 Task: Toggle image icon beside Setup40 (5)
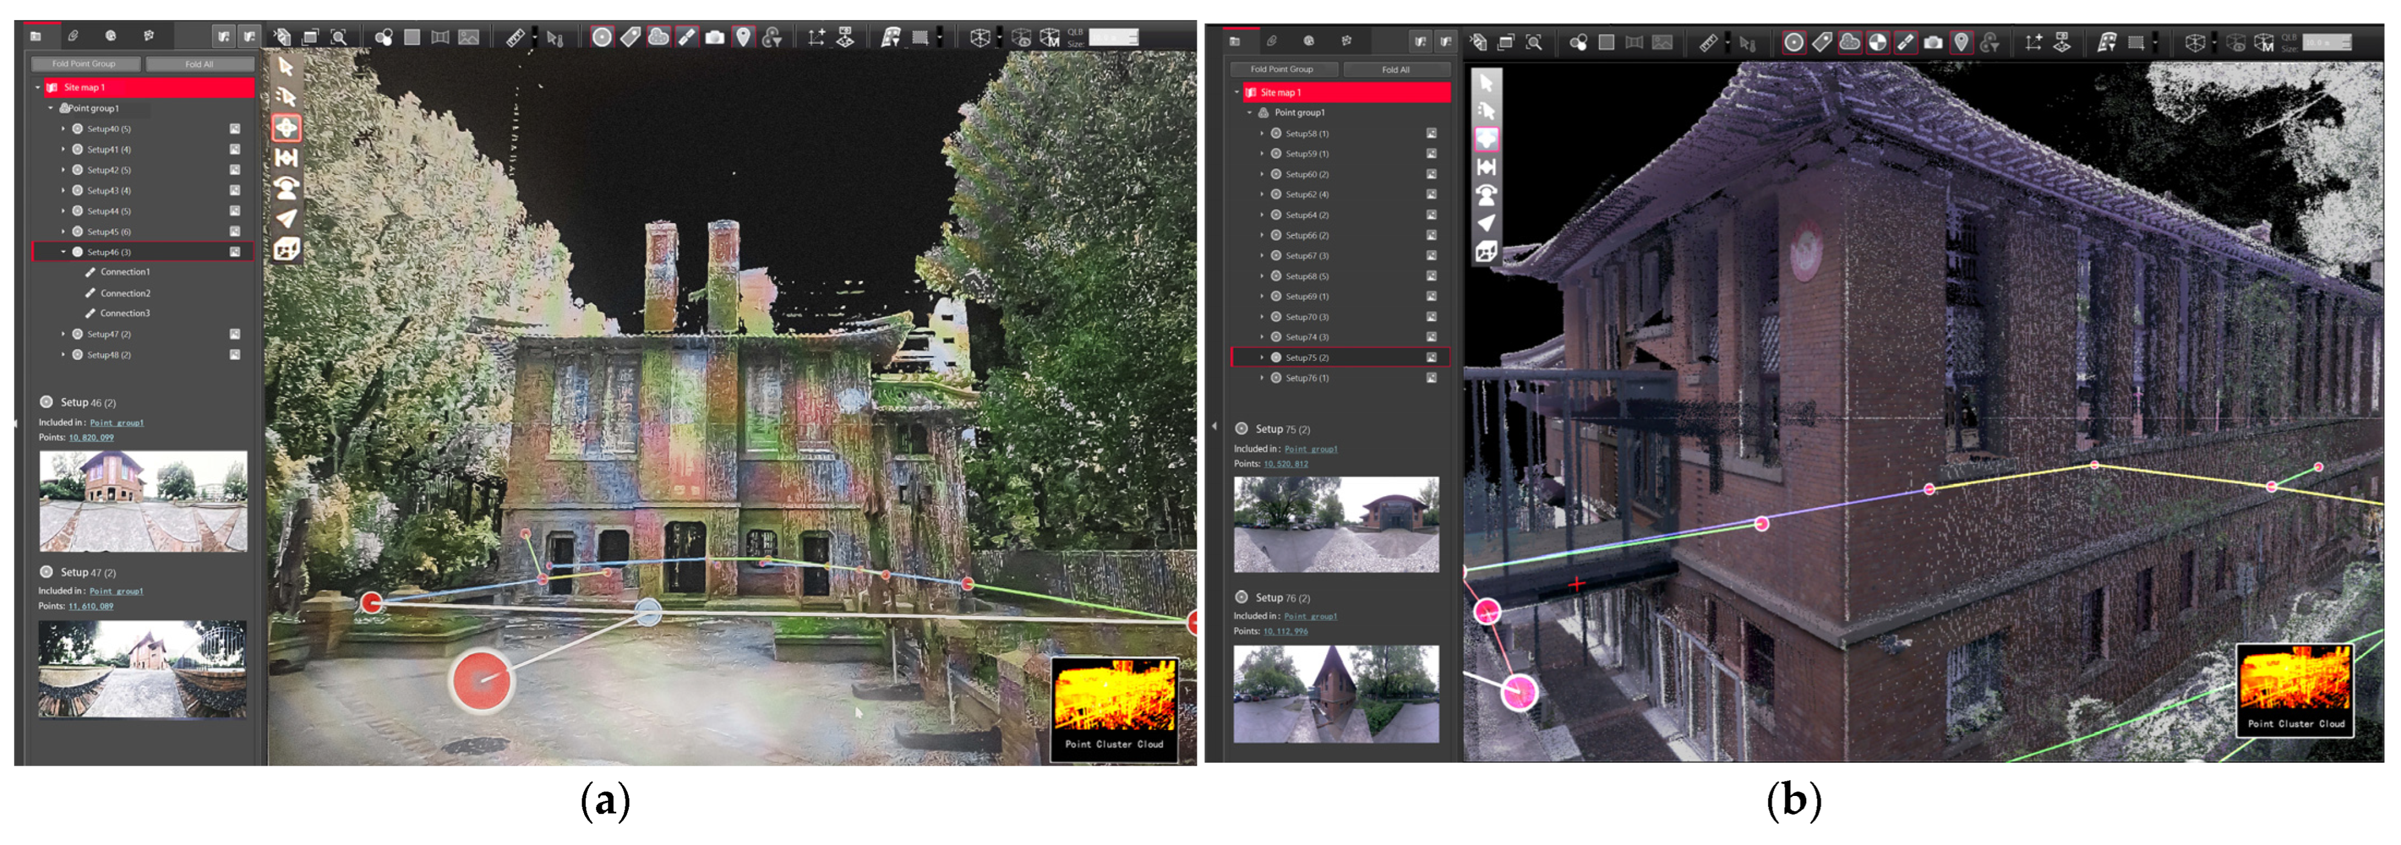coord(235,128)
